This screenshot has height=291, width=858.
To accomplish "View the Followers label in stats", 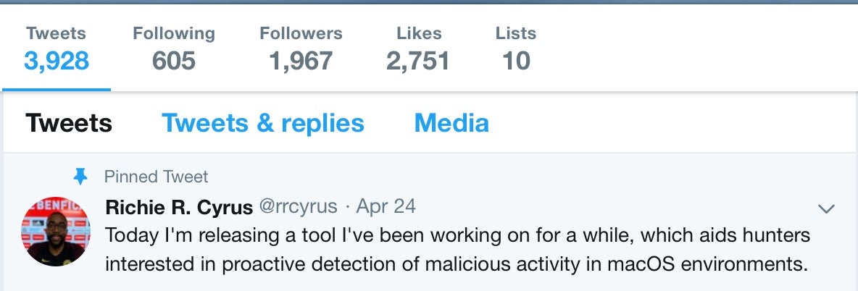I will 301,33.
